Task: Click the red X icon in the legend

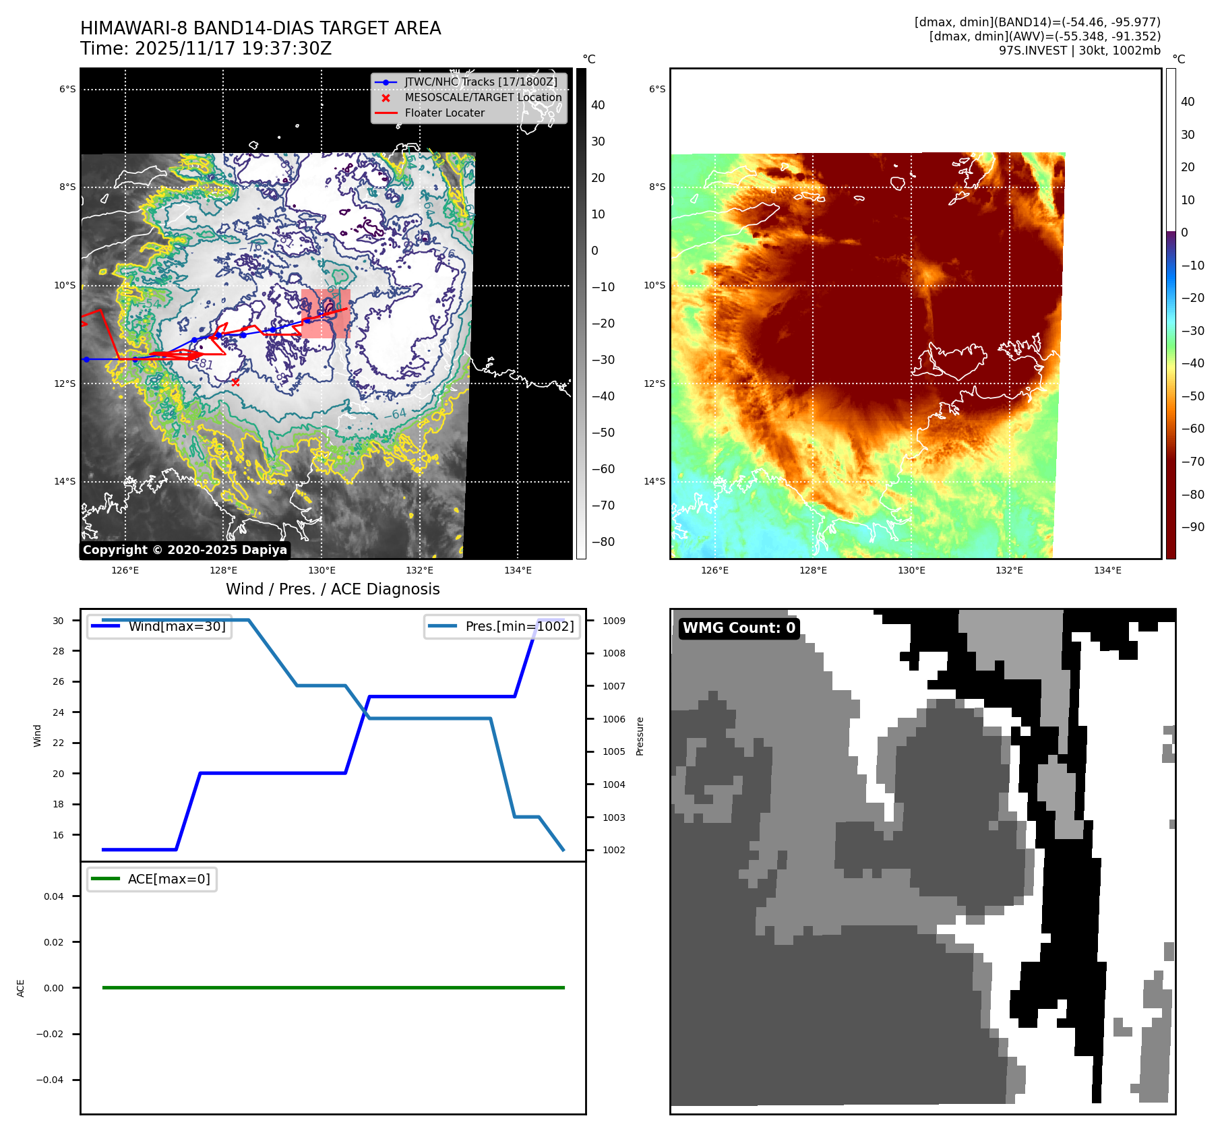Action: click(x=386, y=98)
